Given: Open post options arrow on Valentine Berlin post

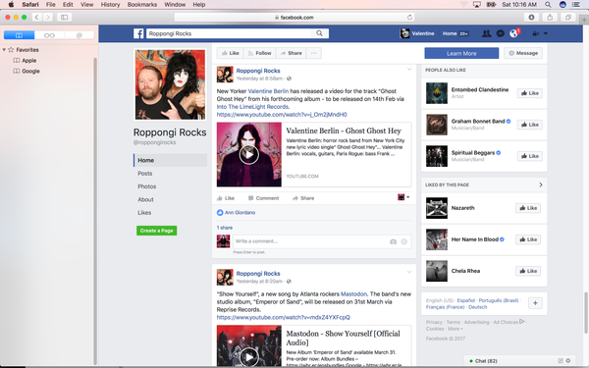Looking at the screenshot, I should 409,70.
